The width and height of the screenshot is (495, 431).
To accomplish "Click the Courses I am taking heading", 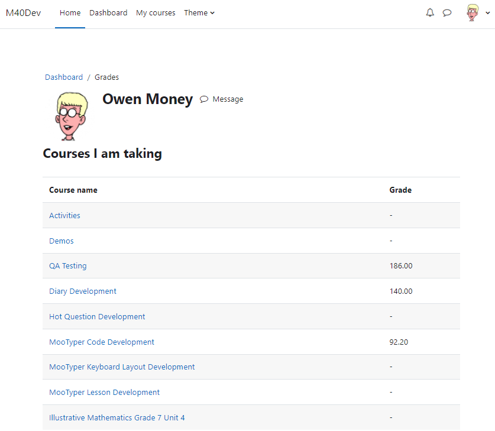I will (102, 154).
